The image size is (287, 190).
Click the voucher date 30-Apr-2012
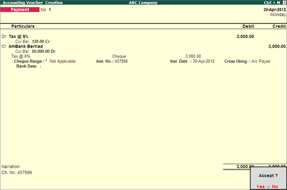click(274, 9)
